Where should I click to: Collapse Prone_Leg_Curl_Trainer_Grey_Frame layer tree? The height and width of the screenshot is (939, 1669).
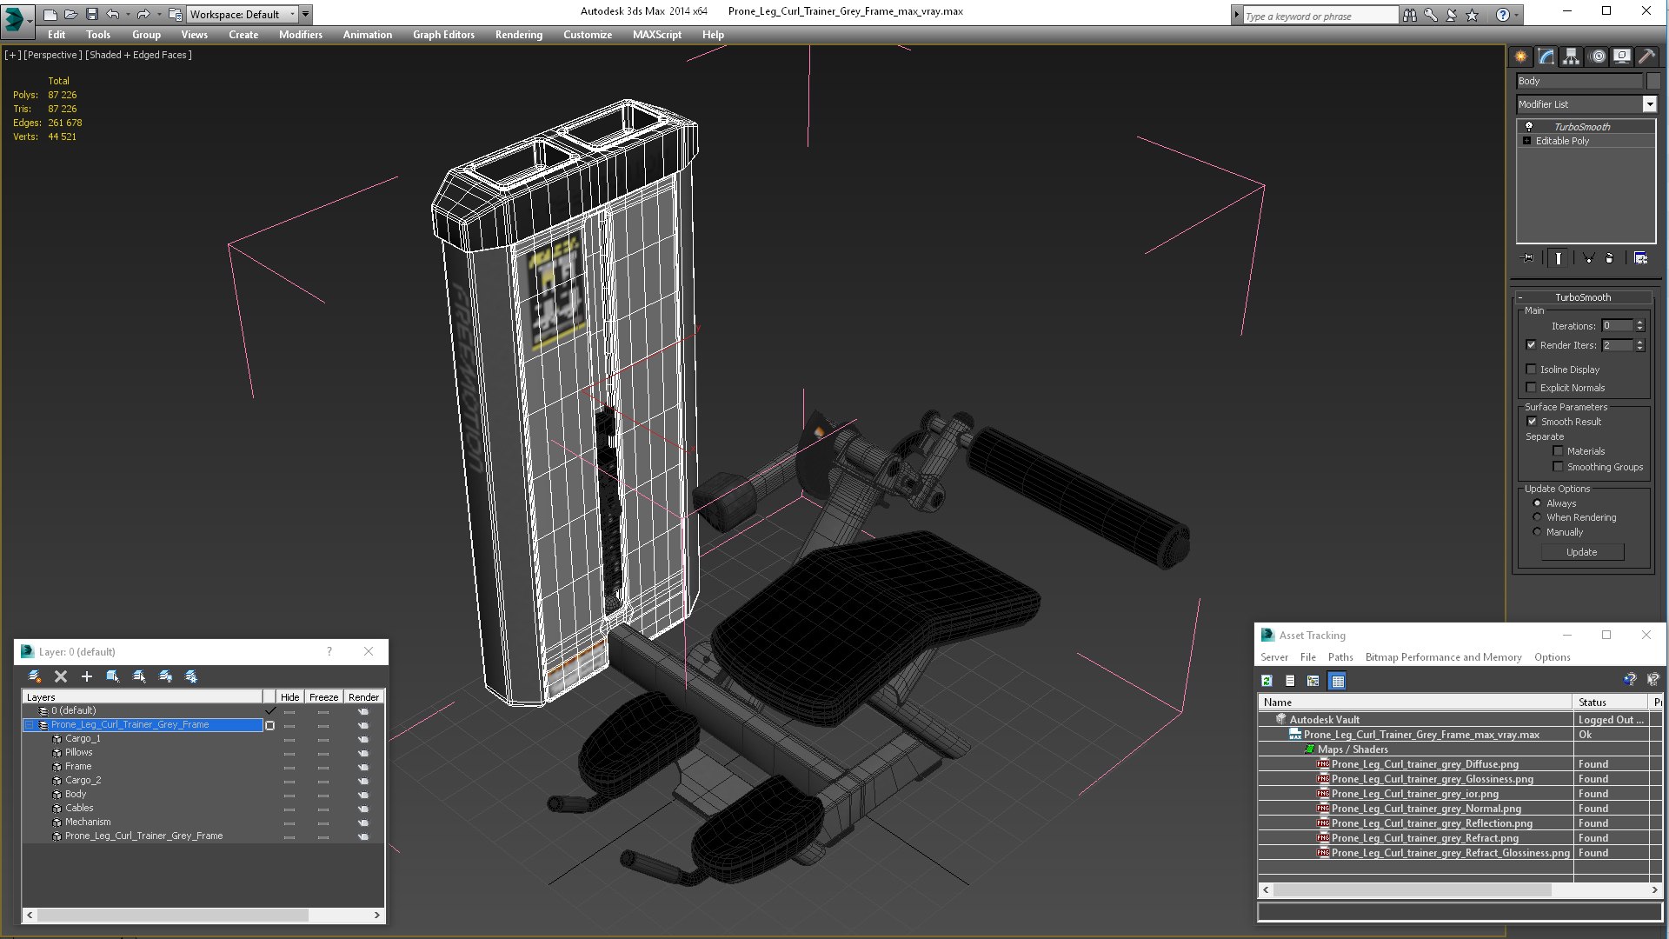coord(30,724)
